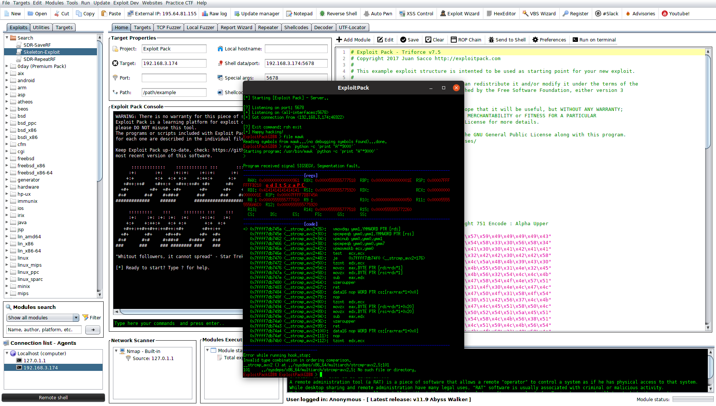Image resolution: width=716 pixels, height=406 pixels.
Task: Open the Report Wizard tab
Action: (x=236, y=27)
